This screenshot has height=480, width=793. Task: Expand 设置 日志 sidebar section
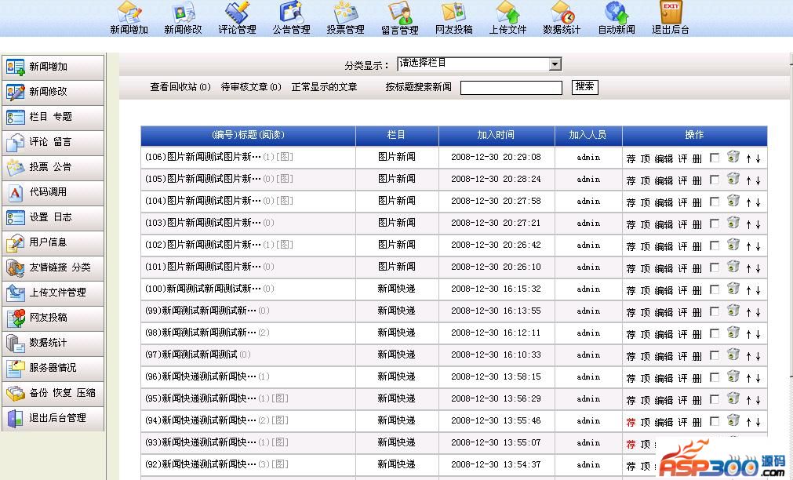[x=53, y=217]
